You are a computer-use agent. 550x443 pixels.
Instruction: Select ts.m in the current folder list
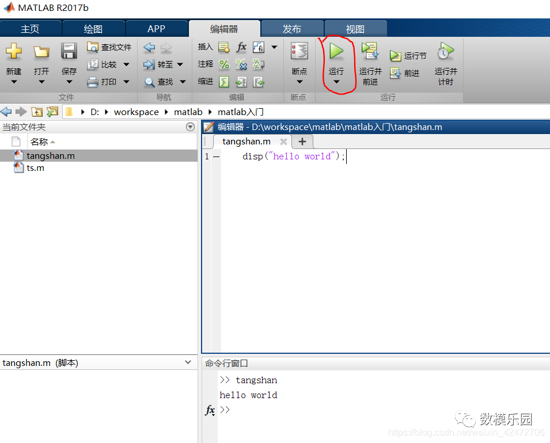[x=35, y=167]
